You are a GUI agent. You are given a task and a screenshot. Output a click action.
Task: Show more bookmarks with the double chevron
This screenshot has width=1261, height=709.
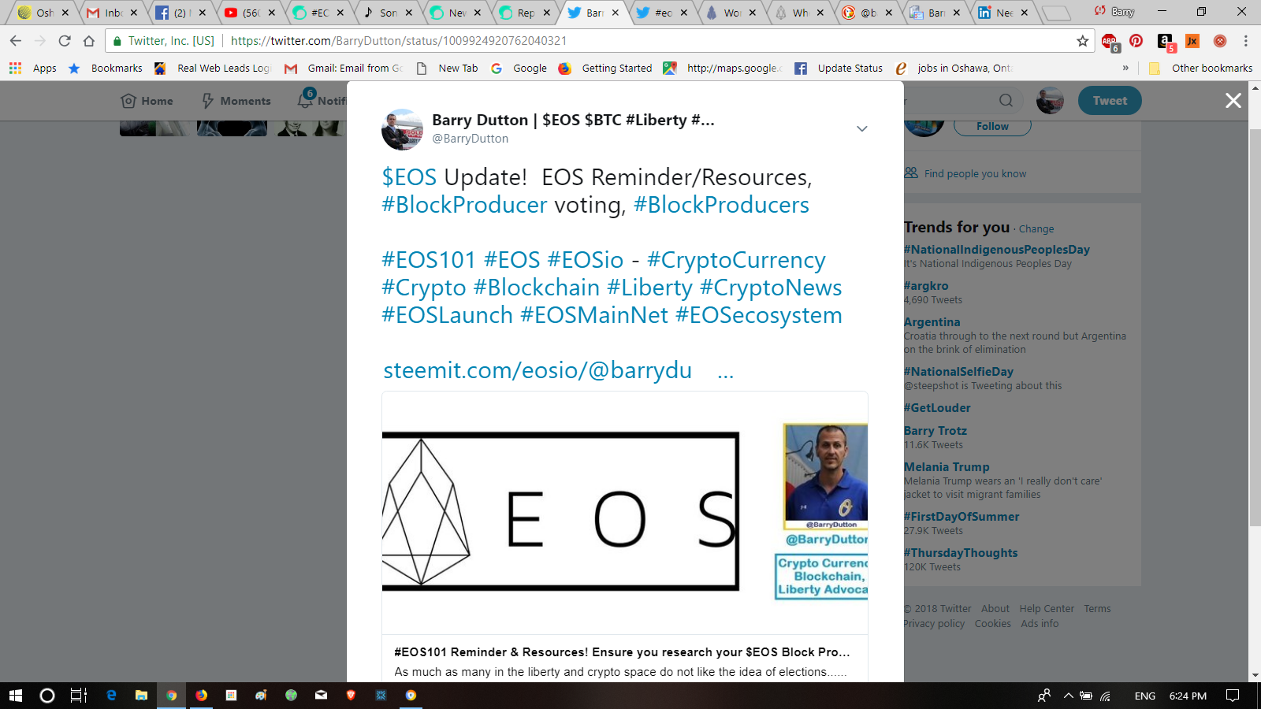tap(1125, 69)
